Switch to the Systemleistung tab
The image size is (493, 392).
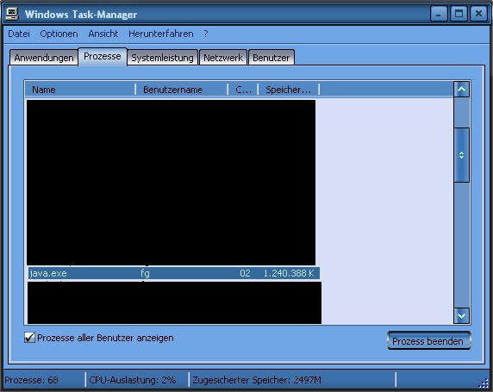point(162,58)
